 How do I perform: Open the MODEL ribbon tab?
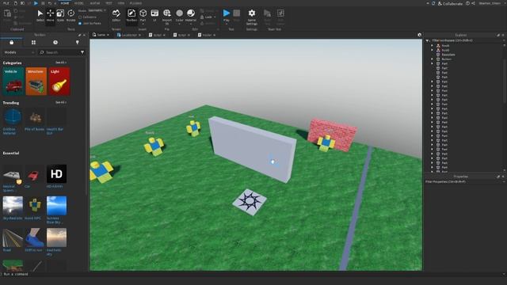point(79,3)
